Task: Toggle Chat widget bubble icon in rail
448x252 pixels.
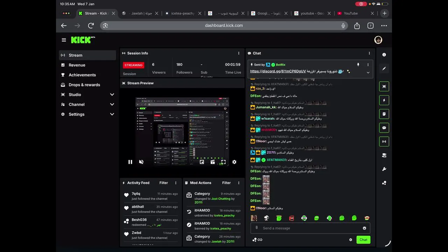Action: click(x=384, y=128)
